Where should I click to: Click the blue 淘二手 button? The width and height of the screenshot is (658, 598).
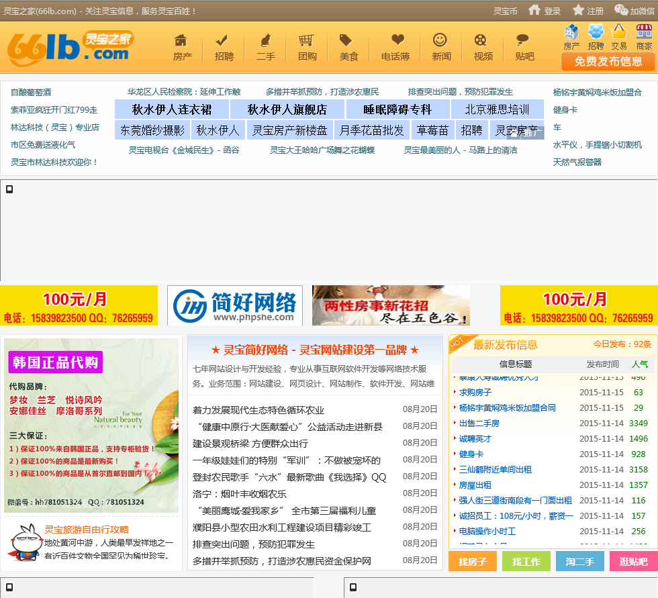pyautogui.click(x=580, y=562)
